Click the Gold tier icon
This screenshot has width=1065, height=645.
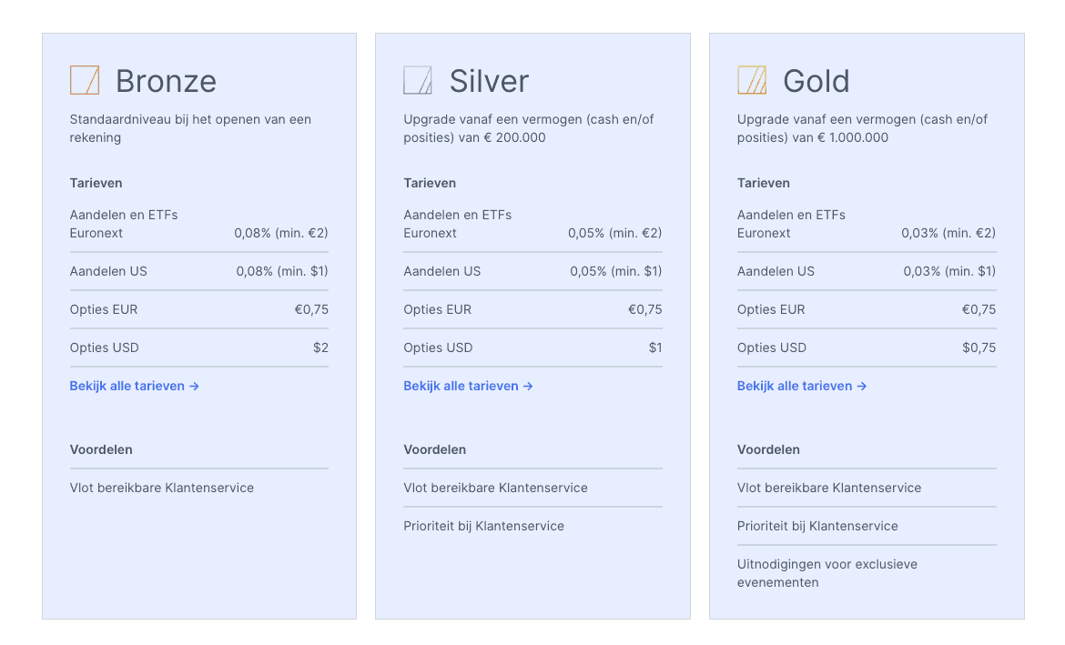pos(752,80)
